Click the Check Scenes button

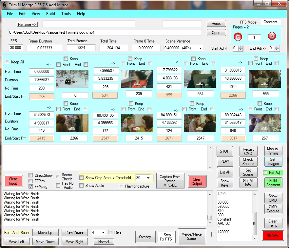point(248,162)
